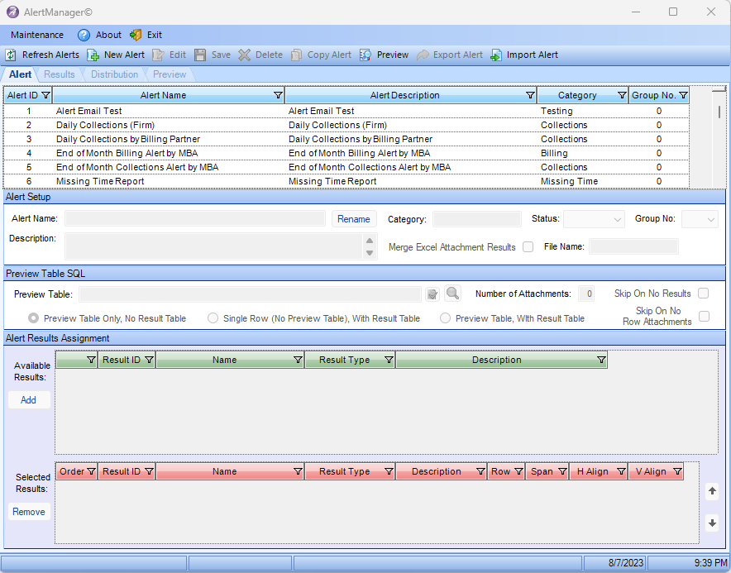Select the New Alert icon

(93, 55)
